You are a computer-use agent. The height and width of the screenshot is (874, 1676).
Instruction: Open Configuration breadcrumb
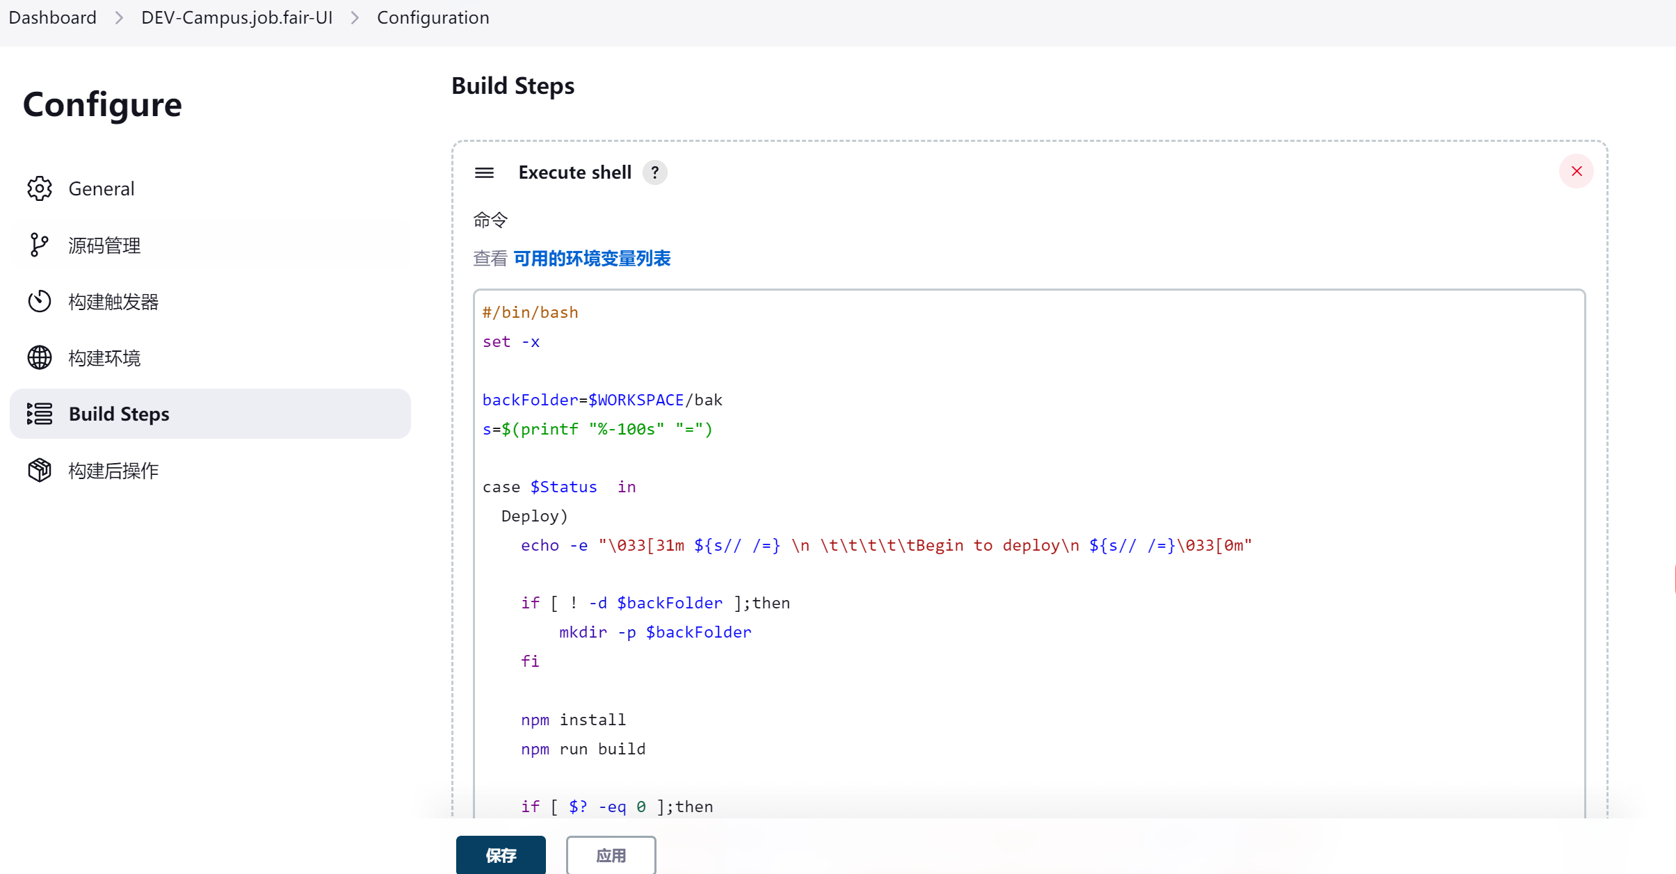433,17
